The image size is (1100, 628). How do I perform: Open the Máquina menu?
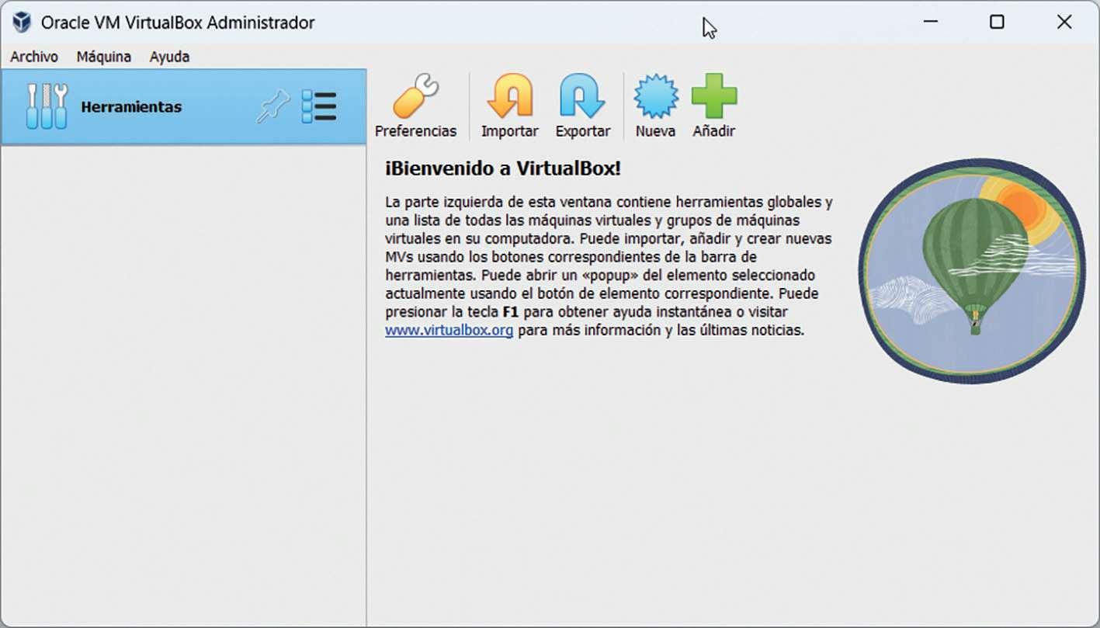[104, 57]
